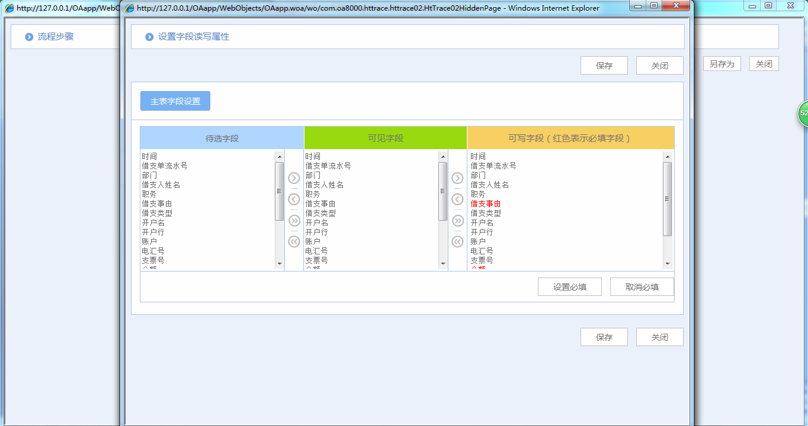Click the double right-arrow to move all to 可写字段
Image resolution: width=808 pixels, height=426 pixels.
point(457,220)
